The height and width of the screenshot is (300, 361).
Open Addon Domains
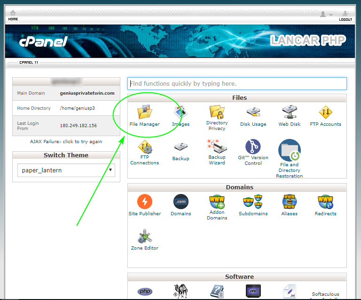coord(217,208)
